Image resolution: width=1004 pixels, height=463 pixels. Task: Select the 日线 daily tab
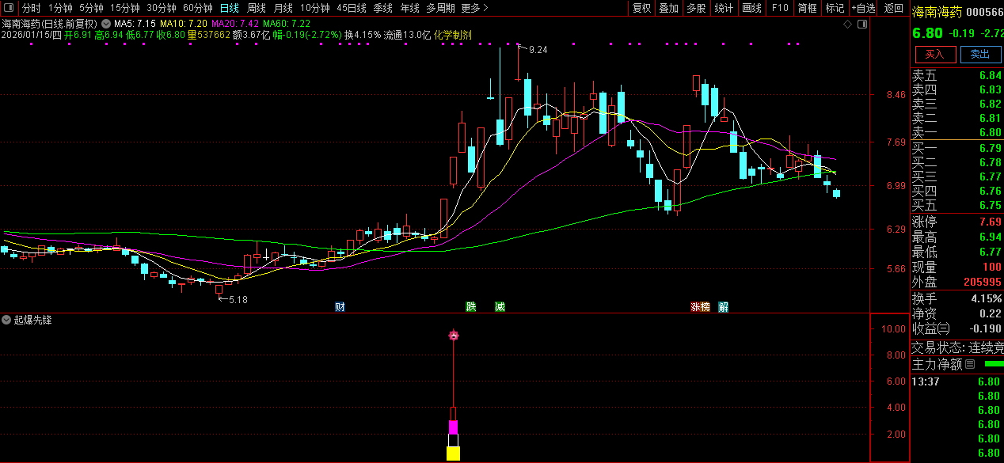[229, 8]
